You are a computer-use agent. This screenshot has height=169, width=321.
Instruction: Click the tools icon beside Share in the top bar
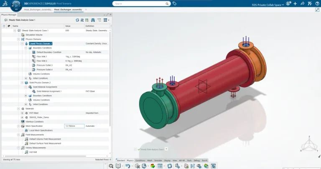(x=310, y=3)
